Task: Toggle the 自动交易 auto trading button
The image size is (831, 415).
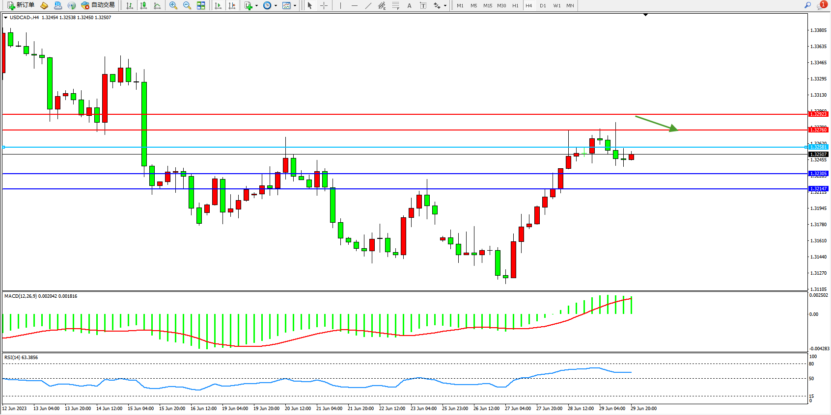Action: [98, 5]
